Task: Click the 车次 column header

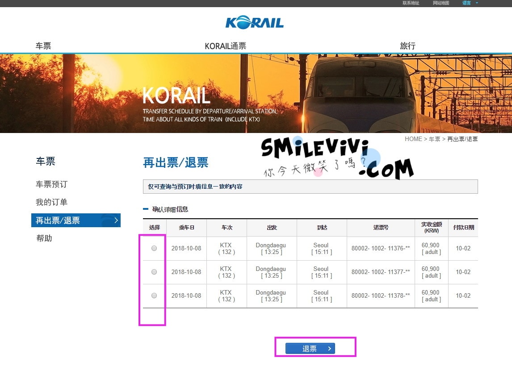Action: pos(227,227)
